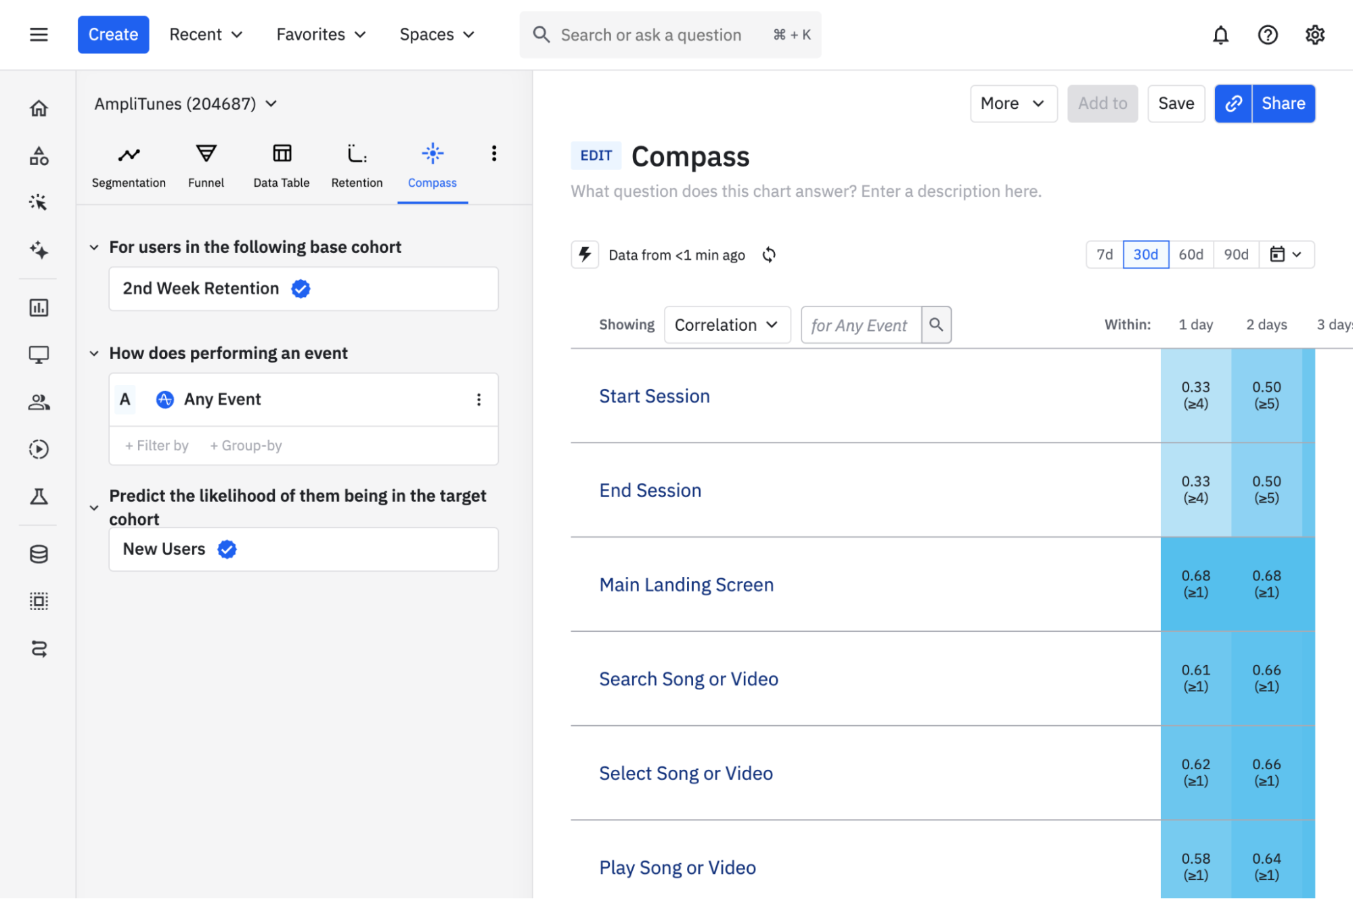Refresh the chart data
Image resolution: width=1353 pixels, height=899 pixels.
pos(769,255)
